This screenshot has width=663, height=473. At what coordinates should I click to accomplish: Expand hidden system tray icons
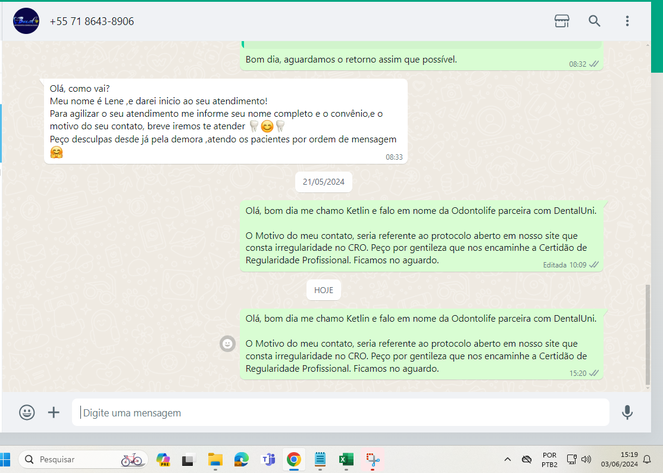(508, 459)
